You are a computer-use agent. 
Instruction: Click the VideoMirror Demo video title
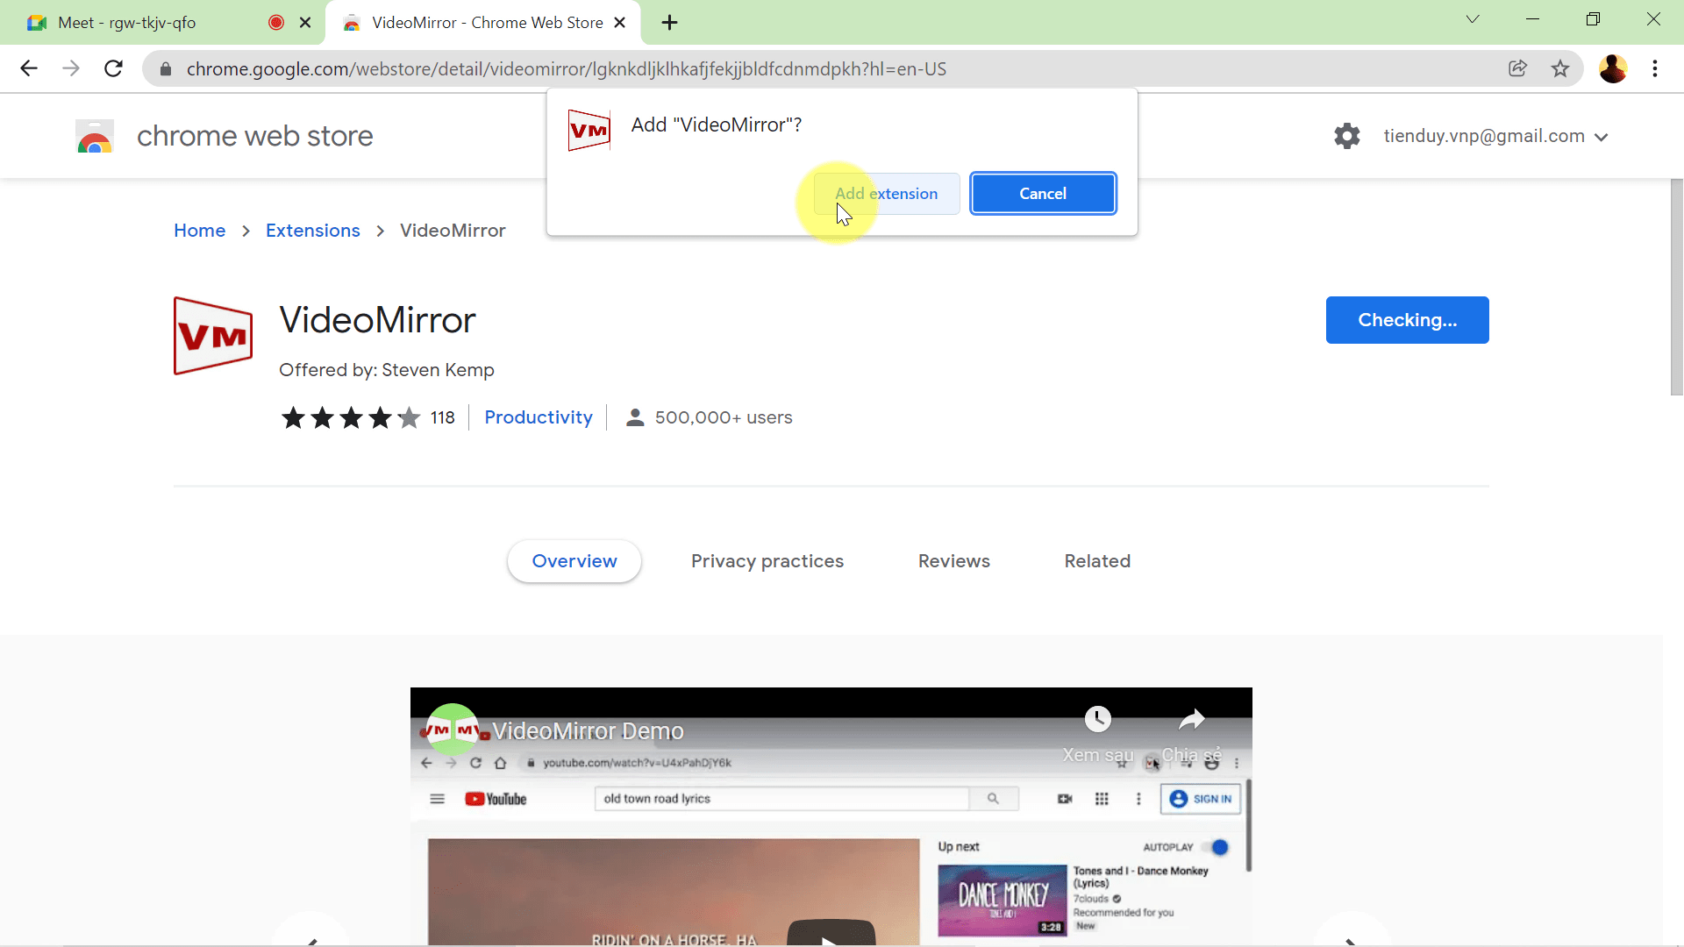[588, 731]
